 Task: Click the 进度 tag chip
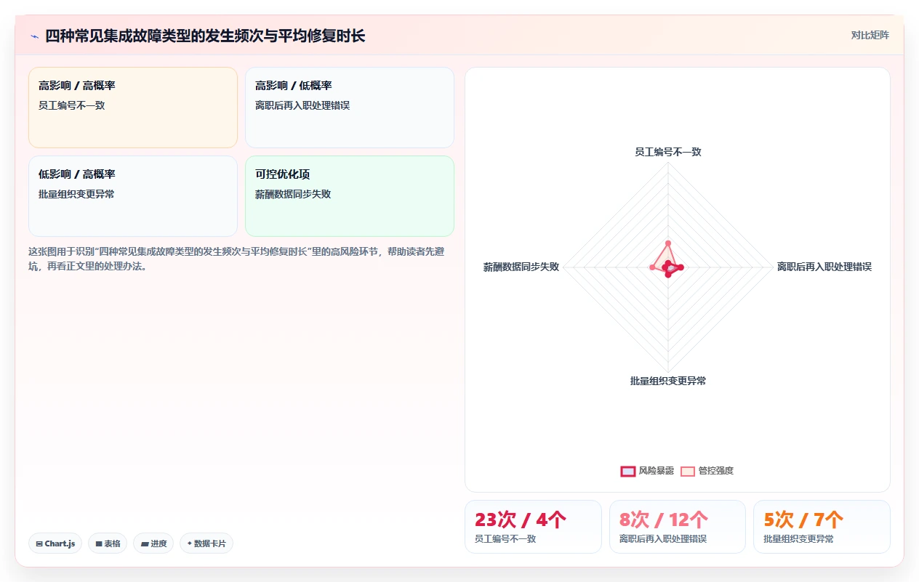click(153, 543)
